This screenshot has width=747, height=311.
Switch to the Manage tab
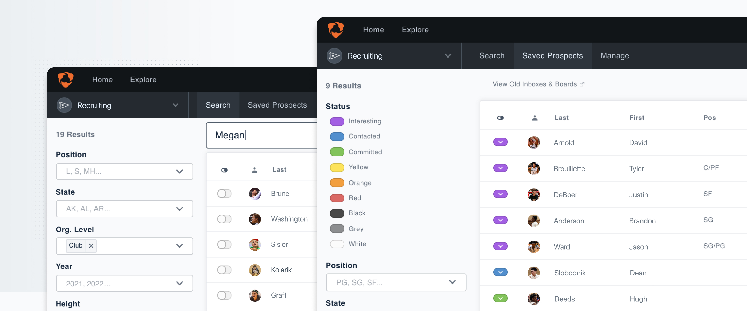[x=614, y=56]
